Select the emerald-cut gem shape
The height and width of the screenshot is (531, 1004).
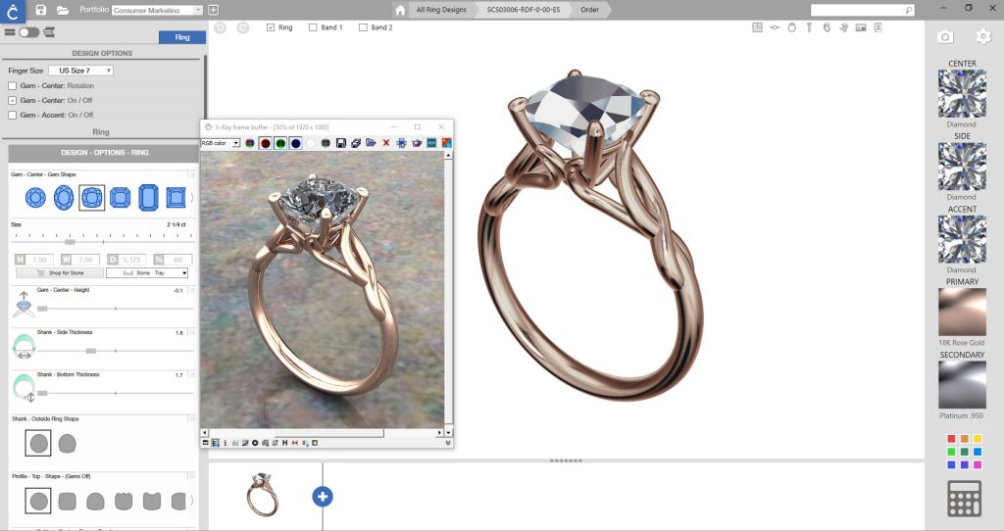click(148, 198)
